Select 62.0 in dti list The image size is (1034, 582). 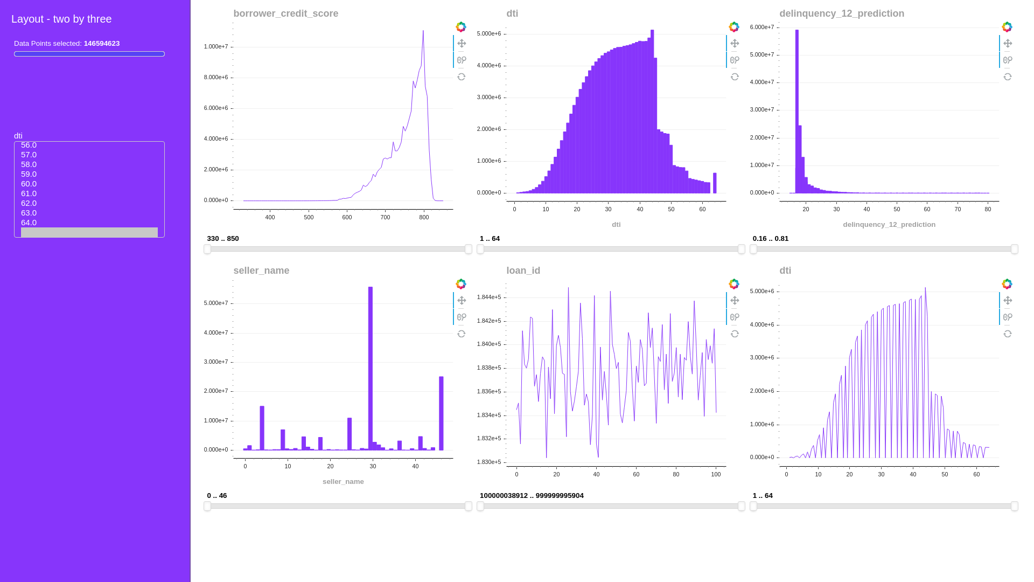[89, 203]
